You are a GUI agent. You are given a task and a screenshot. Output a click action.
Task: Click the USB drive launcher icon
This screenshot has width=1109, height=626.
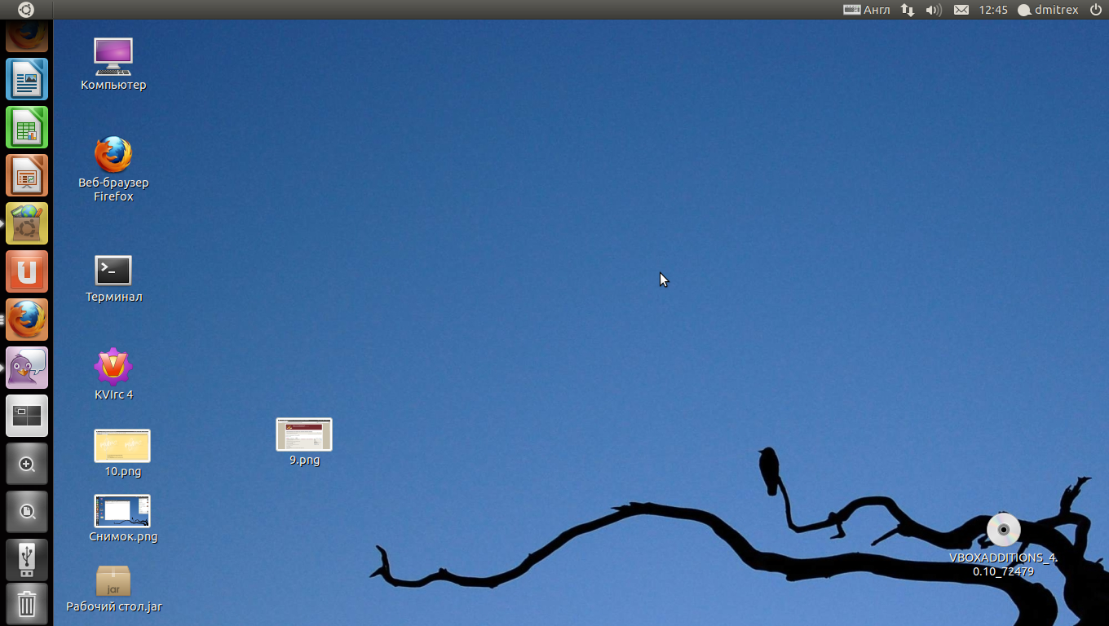pyautogui.click(x=27, y=559)
